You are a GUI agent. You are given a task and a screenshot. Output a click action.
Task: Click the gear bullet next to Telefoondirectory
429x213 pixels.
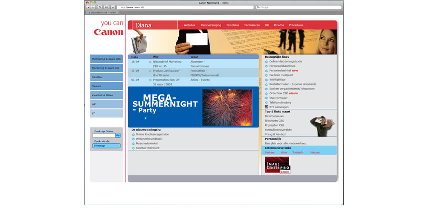point(266,103)
